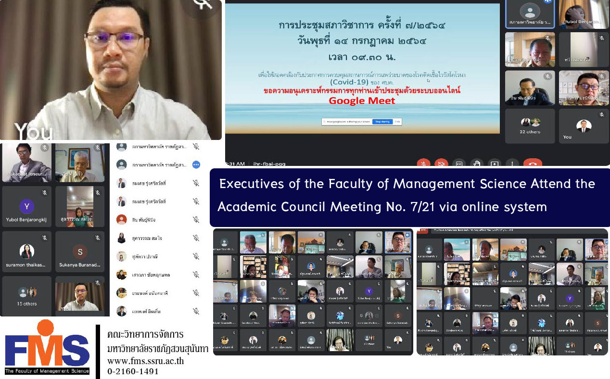Select Yubol Benjarongkij tile with purple Y avatar
Screen dimensions: 610x379
click(27, 207)
